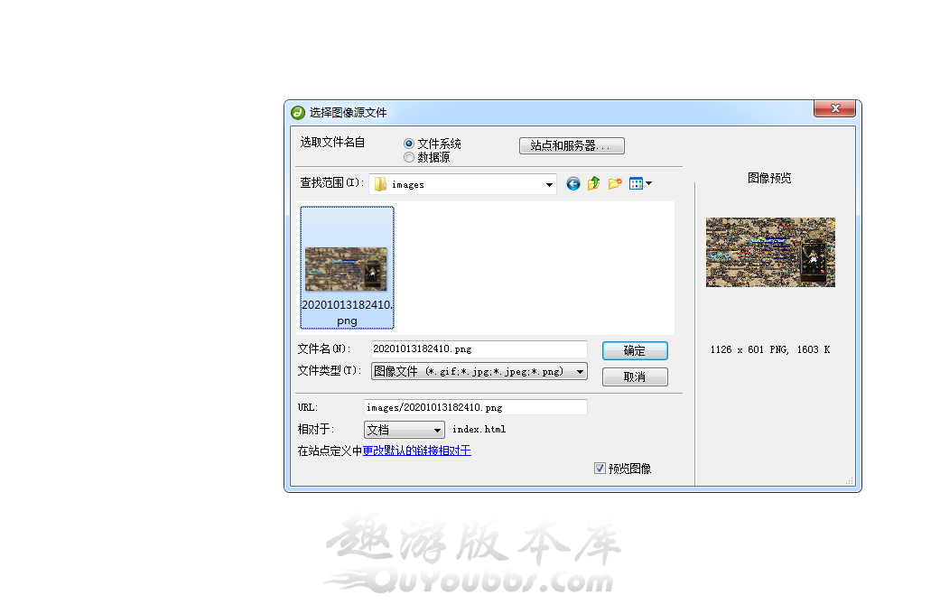The width and height of the screenshot is (940, 604).
Task: Select the 数据源 radio button
Action: pyautogui.click(x=409, y=157)
